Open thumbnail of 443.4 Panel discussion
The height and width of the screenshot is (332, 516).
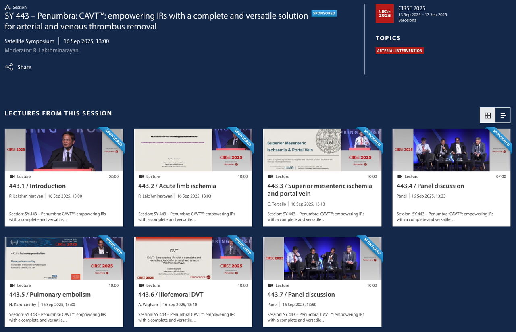pyautogui.click(x=451, y=150)
